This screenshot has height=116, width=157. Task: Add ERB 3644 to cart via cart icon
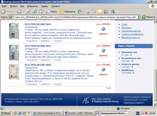click(103, 29)
